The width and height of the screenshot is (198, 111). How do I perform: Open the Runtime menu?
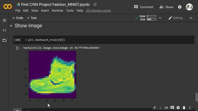point(58,10)
